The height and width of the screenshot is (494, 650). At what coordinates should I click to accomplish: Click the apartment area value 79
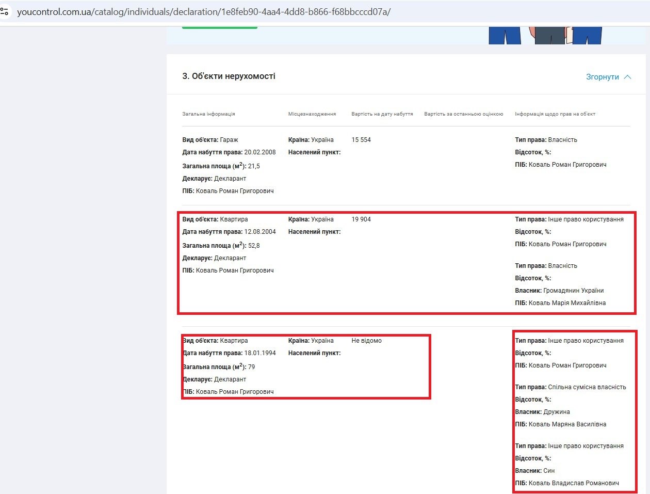[251, 367]
